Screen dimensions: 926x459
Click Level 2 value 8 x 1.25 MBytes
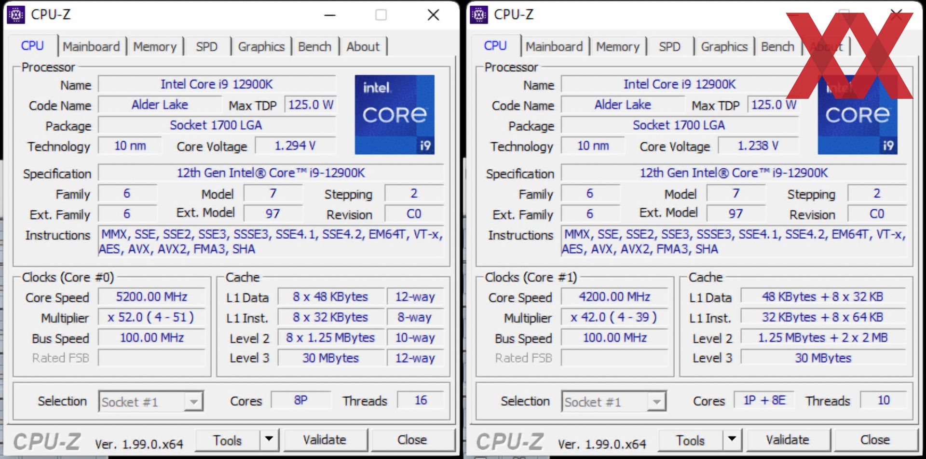[x=331, y=337]
